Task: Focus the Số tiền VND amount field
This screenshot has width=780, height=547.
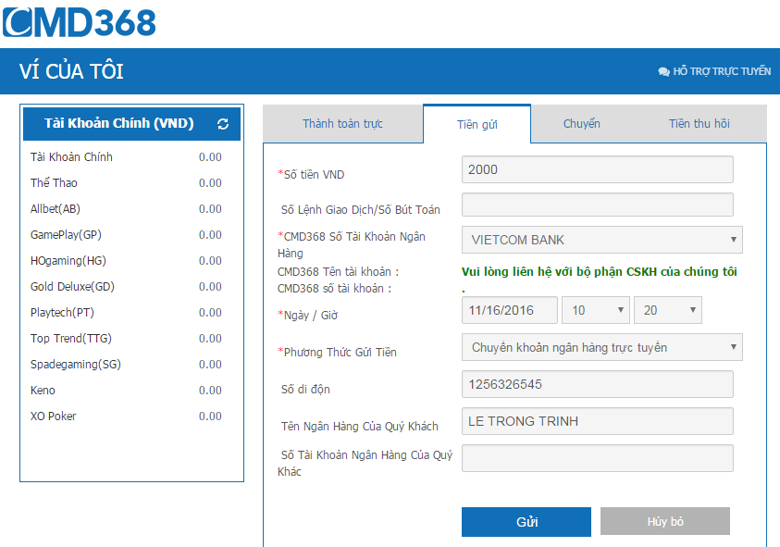Action: tap(598, 169)
